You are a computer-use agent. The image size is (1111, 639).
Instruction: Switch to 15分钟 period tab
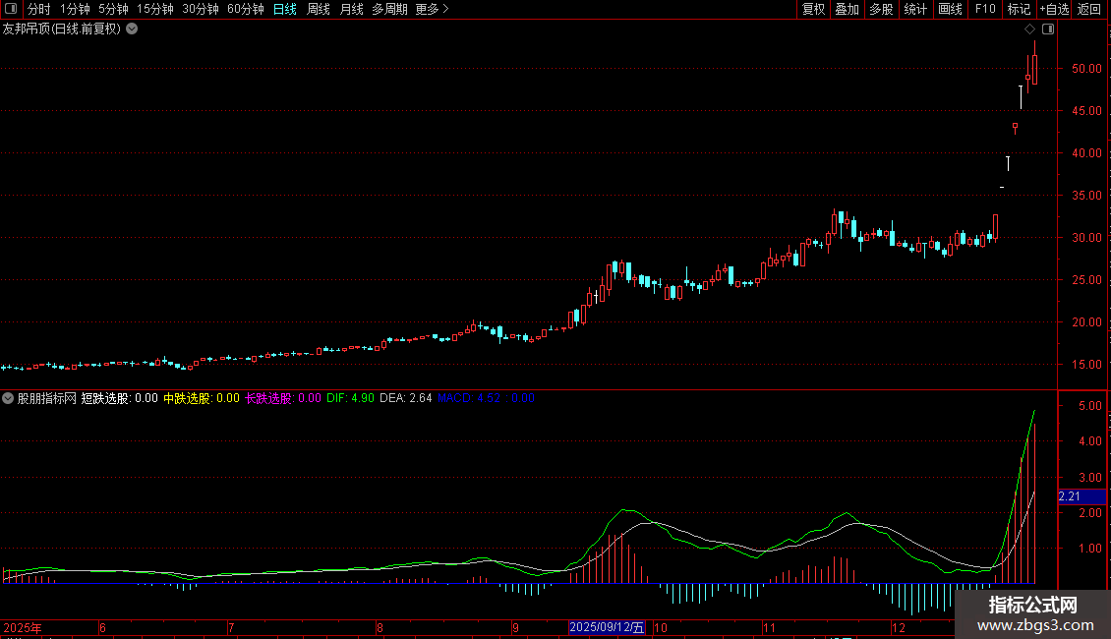click(x=155, y=9)
